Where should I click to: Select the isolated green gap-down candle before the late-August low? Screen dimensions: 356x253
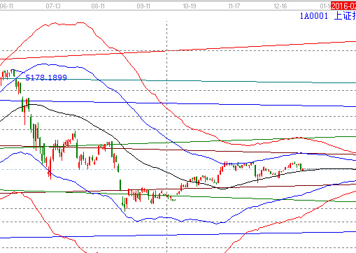click(x=120, y=185)
